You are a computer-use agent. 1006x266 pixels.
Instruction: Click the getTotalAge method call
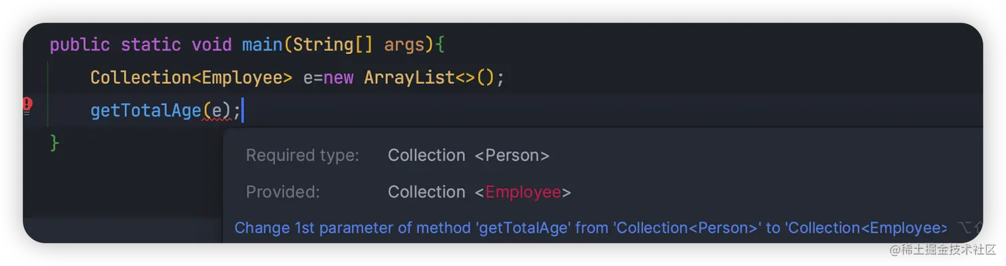[x=146, y=110]
